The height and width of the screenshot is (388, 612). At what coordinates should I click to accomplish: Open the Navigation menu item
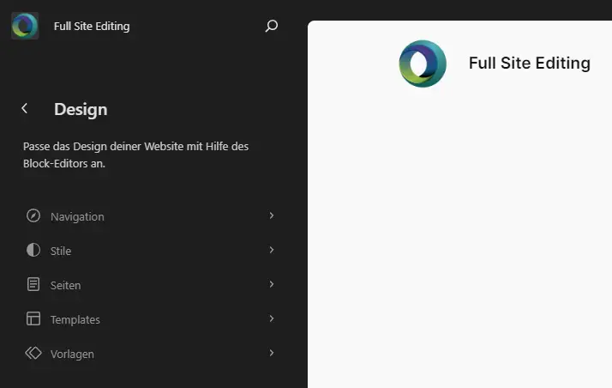coord(77,216)
